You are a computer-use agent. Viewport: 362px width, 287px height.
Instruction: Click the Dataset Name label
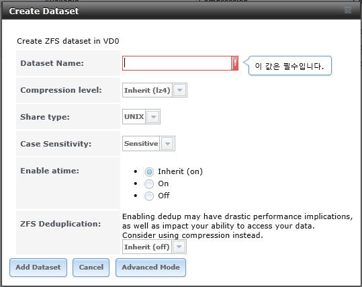click(x=52, y=63)
